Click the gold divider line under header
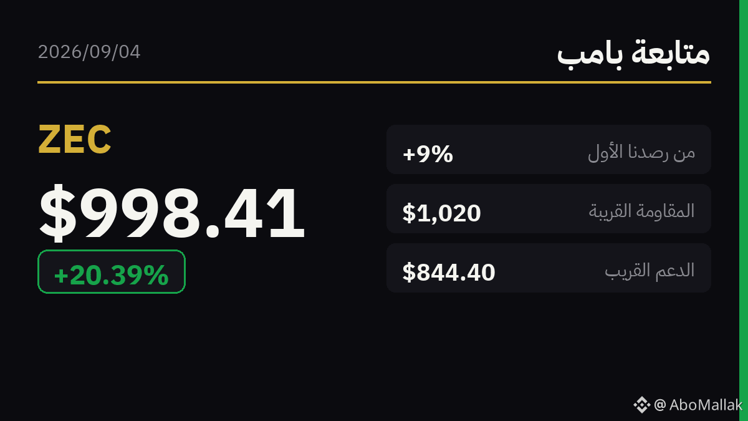748x421 pixels. pos(374,82)
